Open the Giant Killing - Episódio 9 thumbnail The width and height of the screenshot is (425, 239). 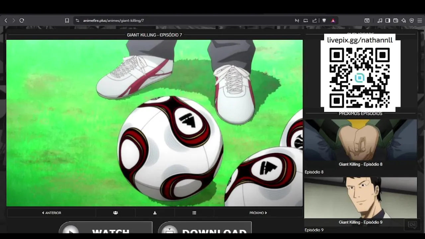tap(361, 198)
